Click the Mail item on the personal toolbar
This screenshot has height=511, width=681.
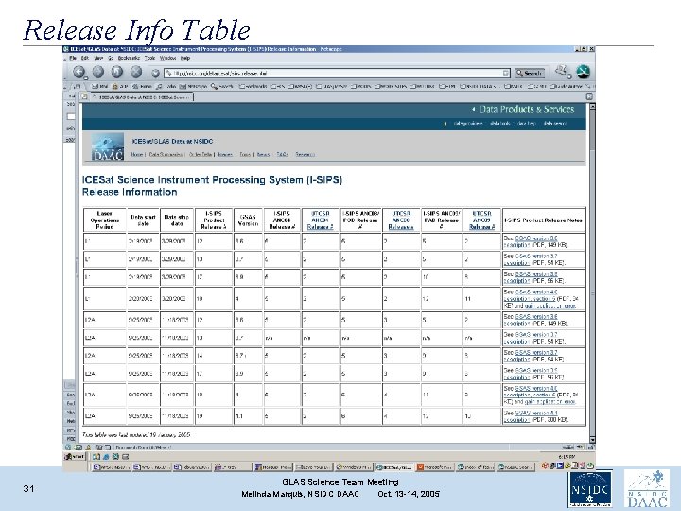[99, 86]
